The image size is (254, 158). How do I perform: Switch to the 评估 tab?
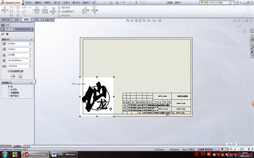[36, 20]
